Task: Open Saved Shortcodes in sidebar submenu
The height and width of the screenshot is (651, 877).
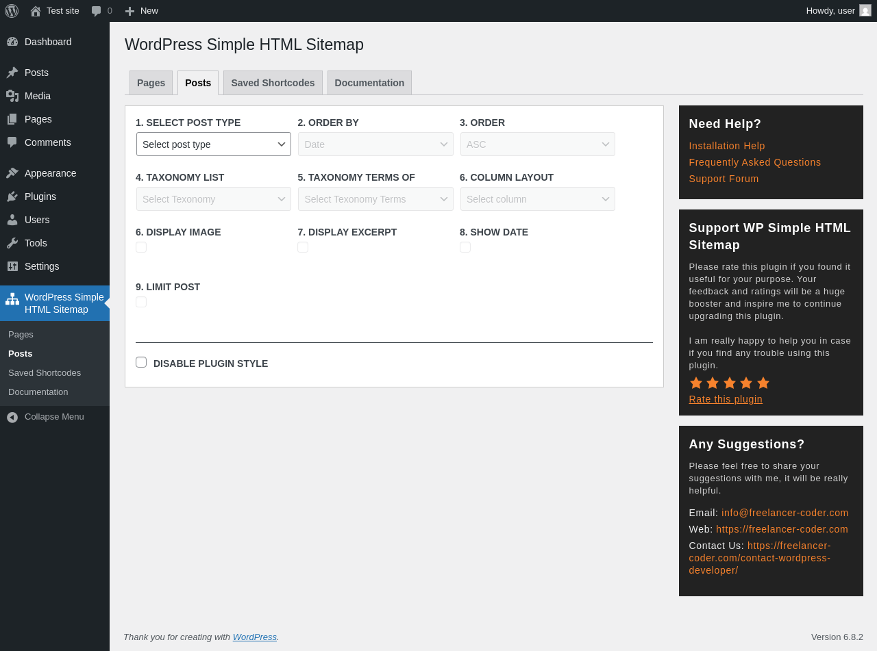Action: [x=45, y=373]
